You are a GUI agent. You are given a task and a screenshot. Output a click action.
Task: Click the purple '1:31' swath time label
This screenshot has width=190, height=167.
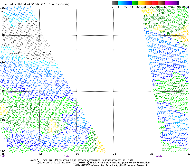3,156
